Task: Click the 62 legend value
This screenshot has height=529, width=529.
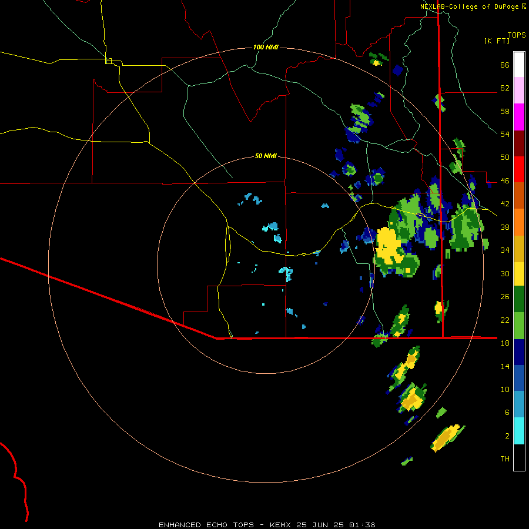Action: tap(505, 88)
